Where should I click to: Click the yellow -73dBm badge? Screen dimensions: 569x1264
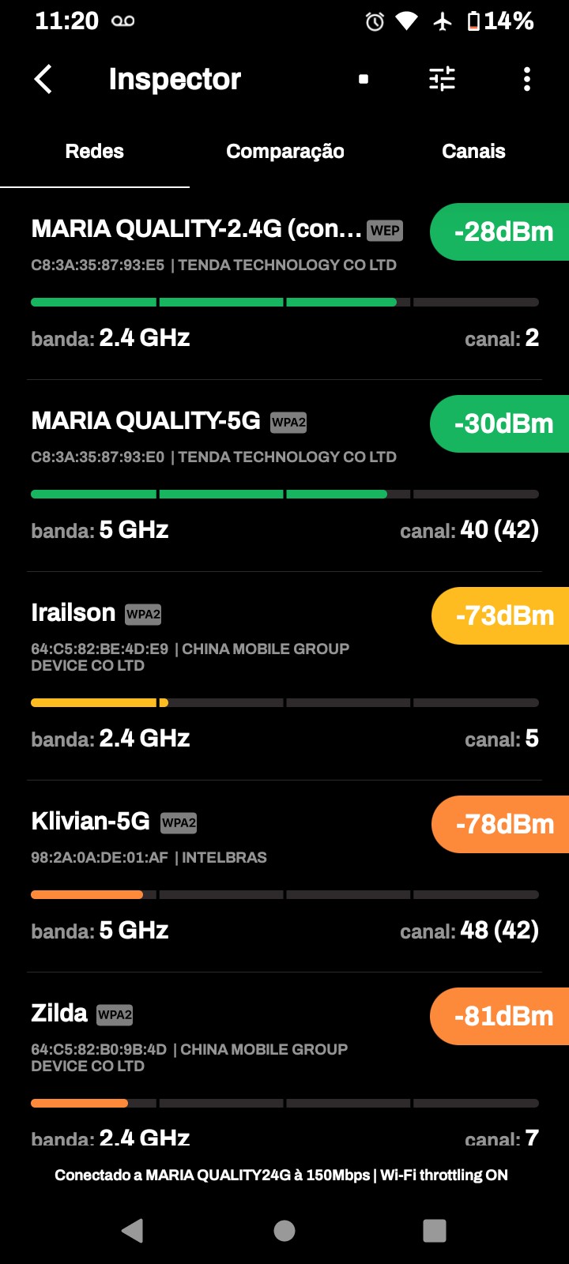pyautogui.click(x=502, y=616)
